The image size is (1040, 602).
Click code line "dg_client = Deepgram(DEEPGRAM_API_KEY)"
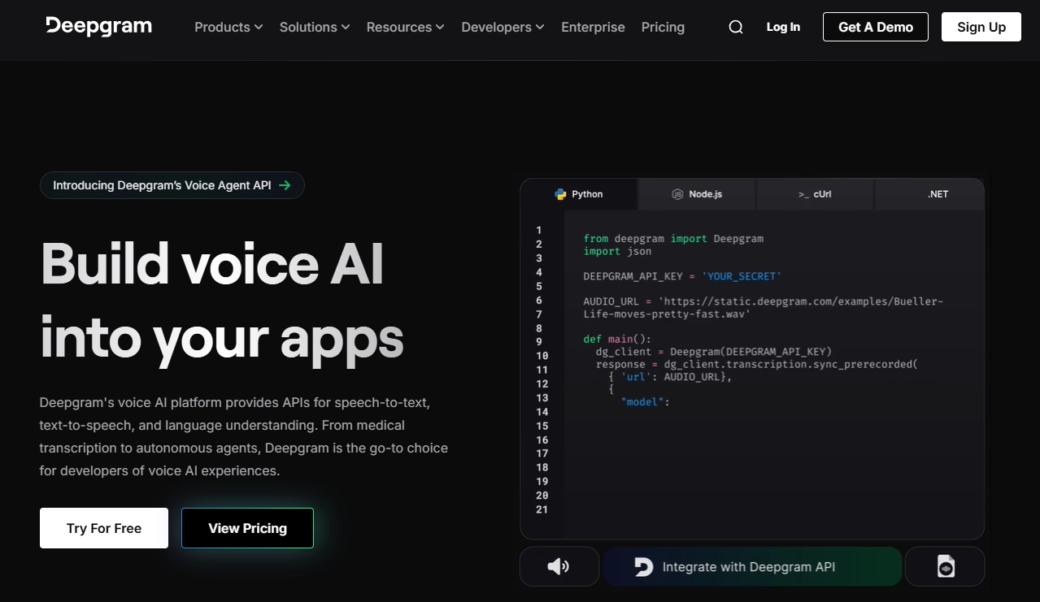click(x=714, y=352)
